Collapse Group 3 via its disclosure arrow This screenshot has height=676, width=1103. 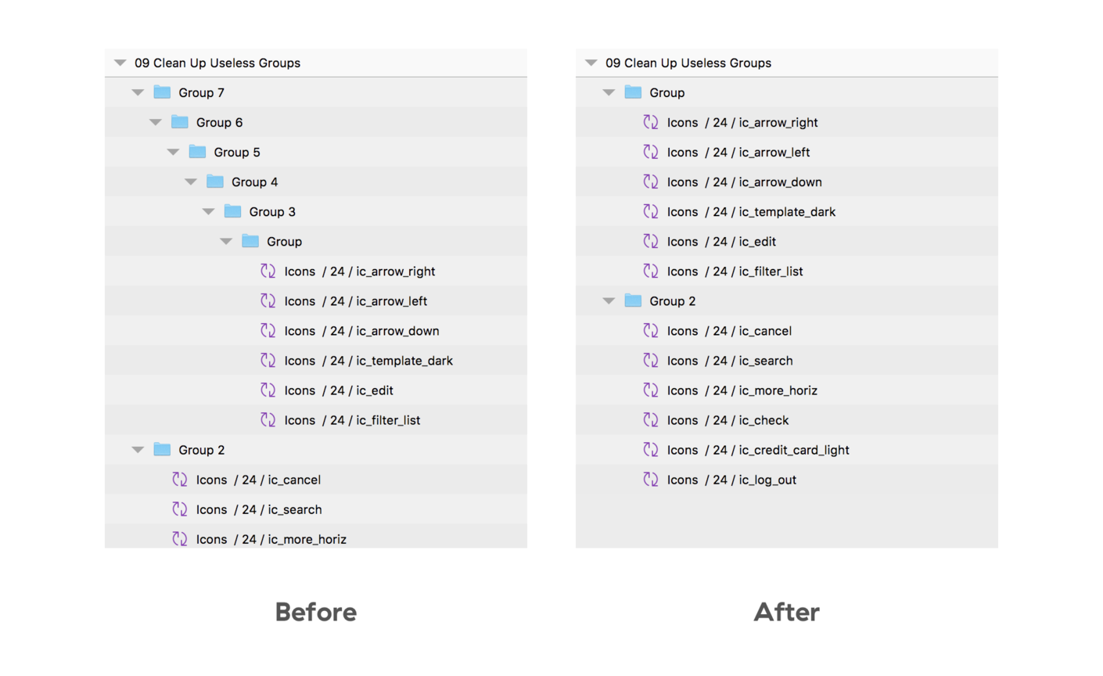pyautogui.click(x=208, y=211)
